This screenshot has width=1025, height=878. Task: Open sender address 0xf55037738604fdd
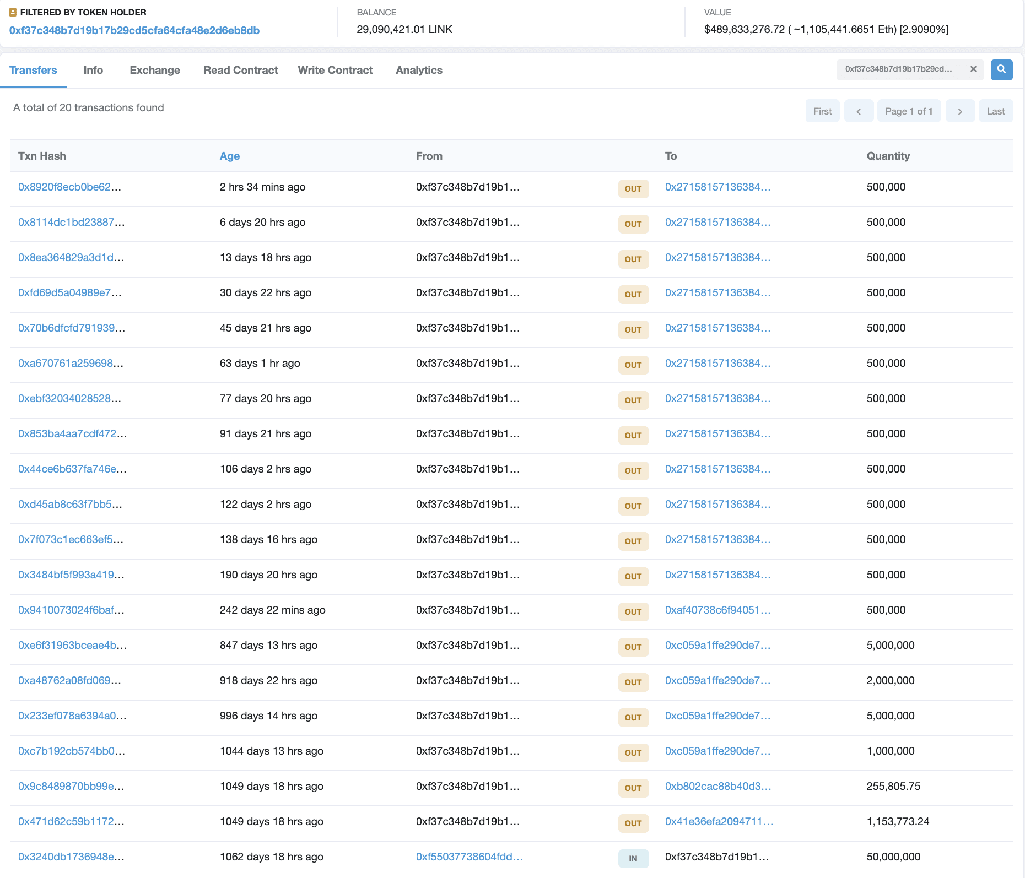coord(469,857)
